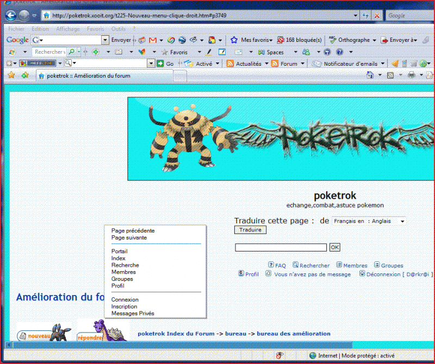Choose Recherche in the context menu
Screen dimensions: 435x364
[x=125, y=265]
